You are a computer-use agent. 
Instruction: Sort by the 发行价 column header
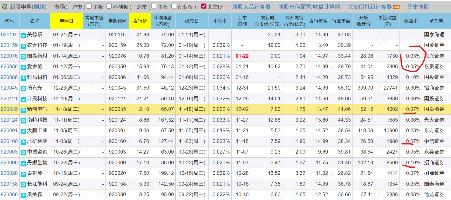[140, 21]
